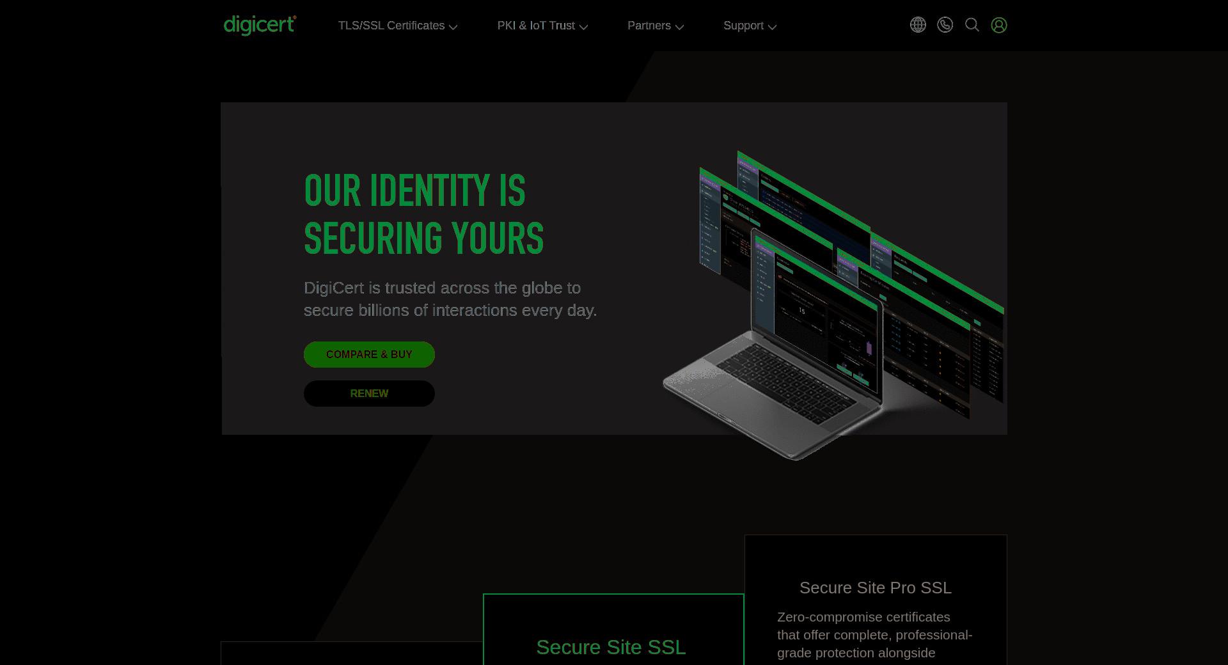Click the DigiCert logo
Viewport: 1228px width, 665px height.
(260, 26)
